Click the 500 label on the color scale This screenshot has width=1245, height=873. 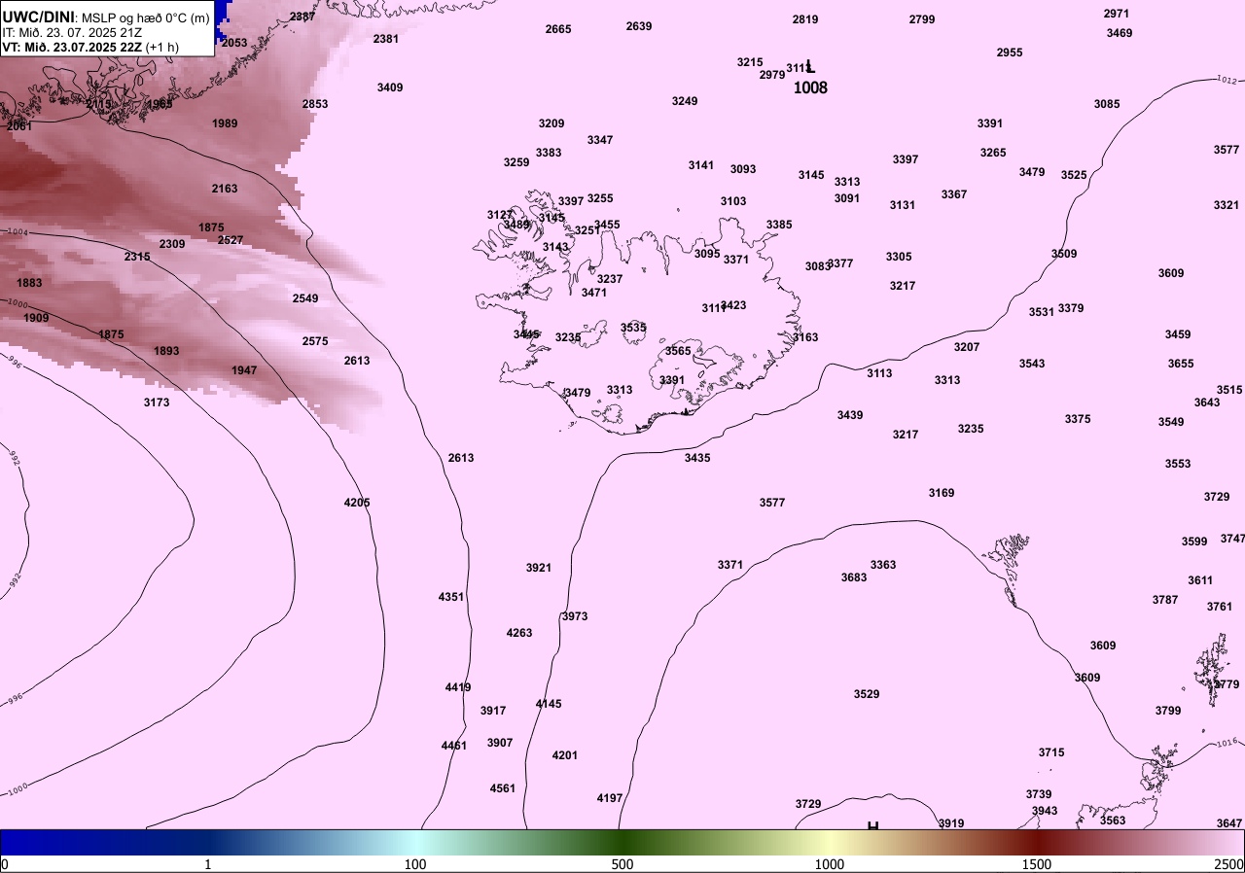622,864
